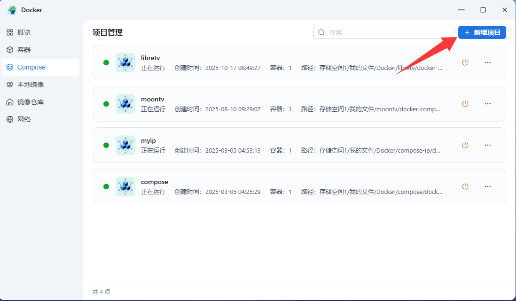Click creation time 2025-03-05 04:25:29
Viewport: 516px width, 301px height.
pyautogui.click(x=233, y=192)
